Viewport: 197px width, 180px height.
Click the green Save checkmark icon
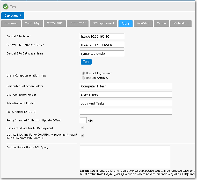pyautogui.click(x=6, y=6)
